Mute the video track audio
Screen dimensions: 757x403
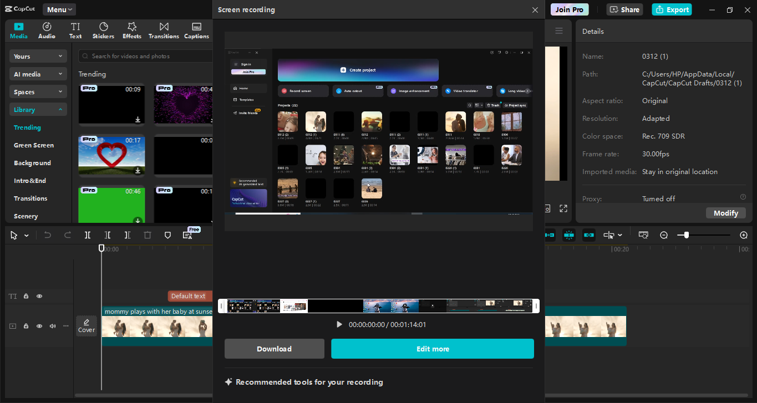pyautogui.click(x=52, y=326)
